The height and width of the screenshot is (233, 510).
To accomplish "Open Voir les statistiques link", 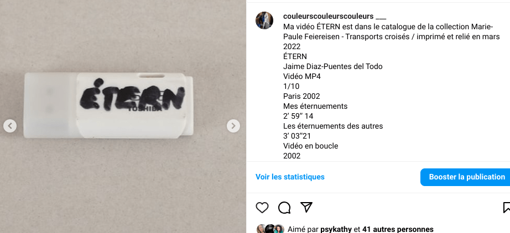I will (x=290, y=177).
